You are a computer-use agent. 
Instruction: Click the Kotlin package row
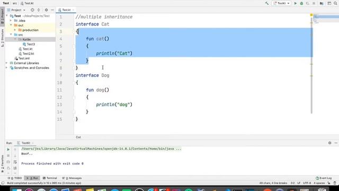tap(30, 39)
